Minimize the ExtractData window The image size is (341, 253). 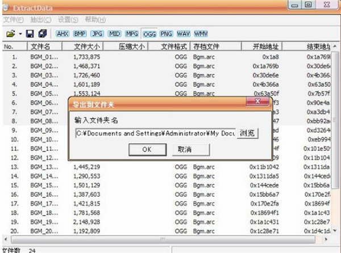click(x=294, y=5)
